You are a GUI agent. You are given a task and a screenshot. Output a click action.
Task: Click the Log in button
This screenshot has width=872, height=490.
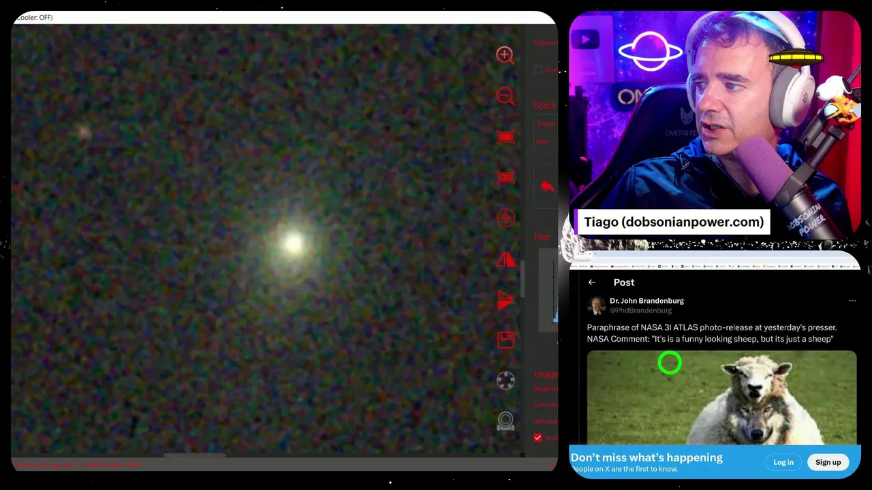pyautogui.click(x=783, y=462)
